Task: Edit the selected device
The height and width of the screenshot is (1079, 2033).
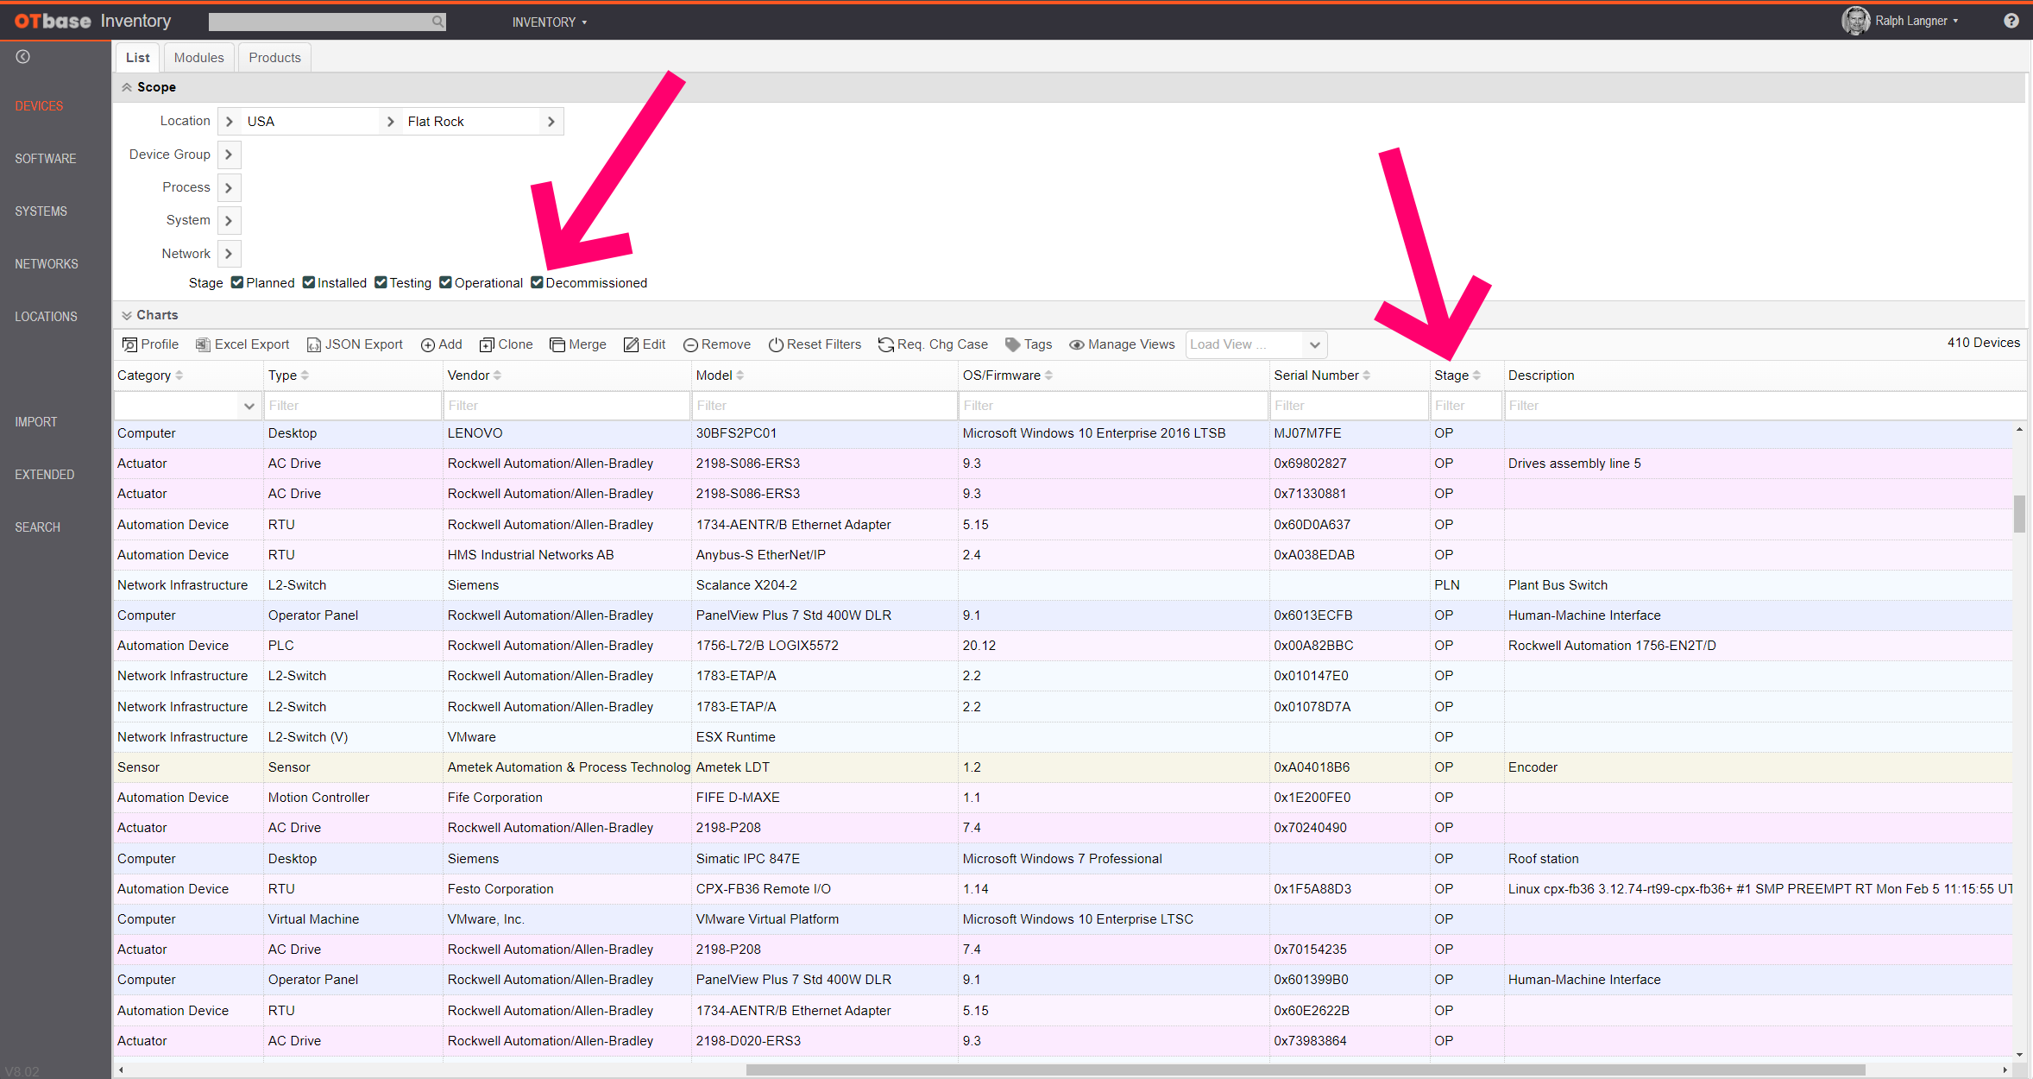Action: 645,344
